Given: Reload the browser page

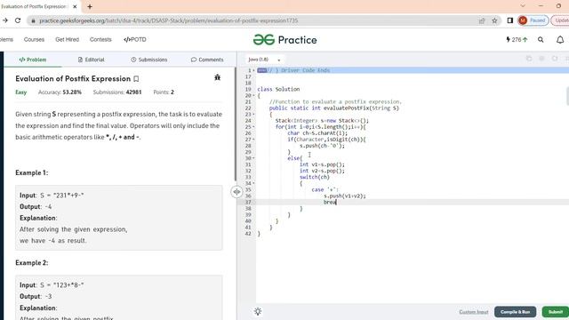Looking at the screenshot, I should (x=18, y=20).
